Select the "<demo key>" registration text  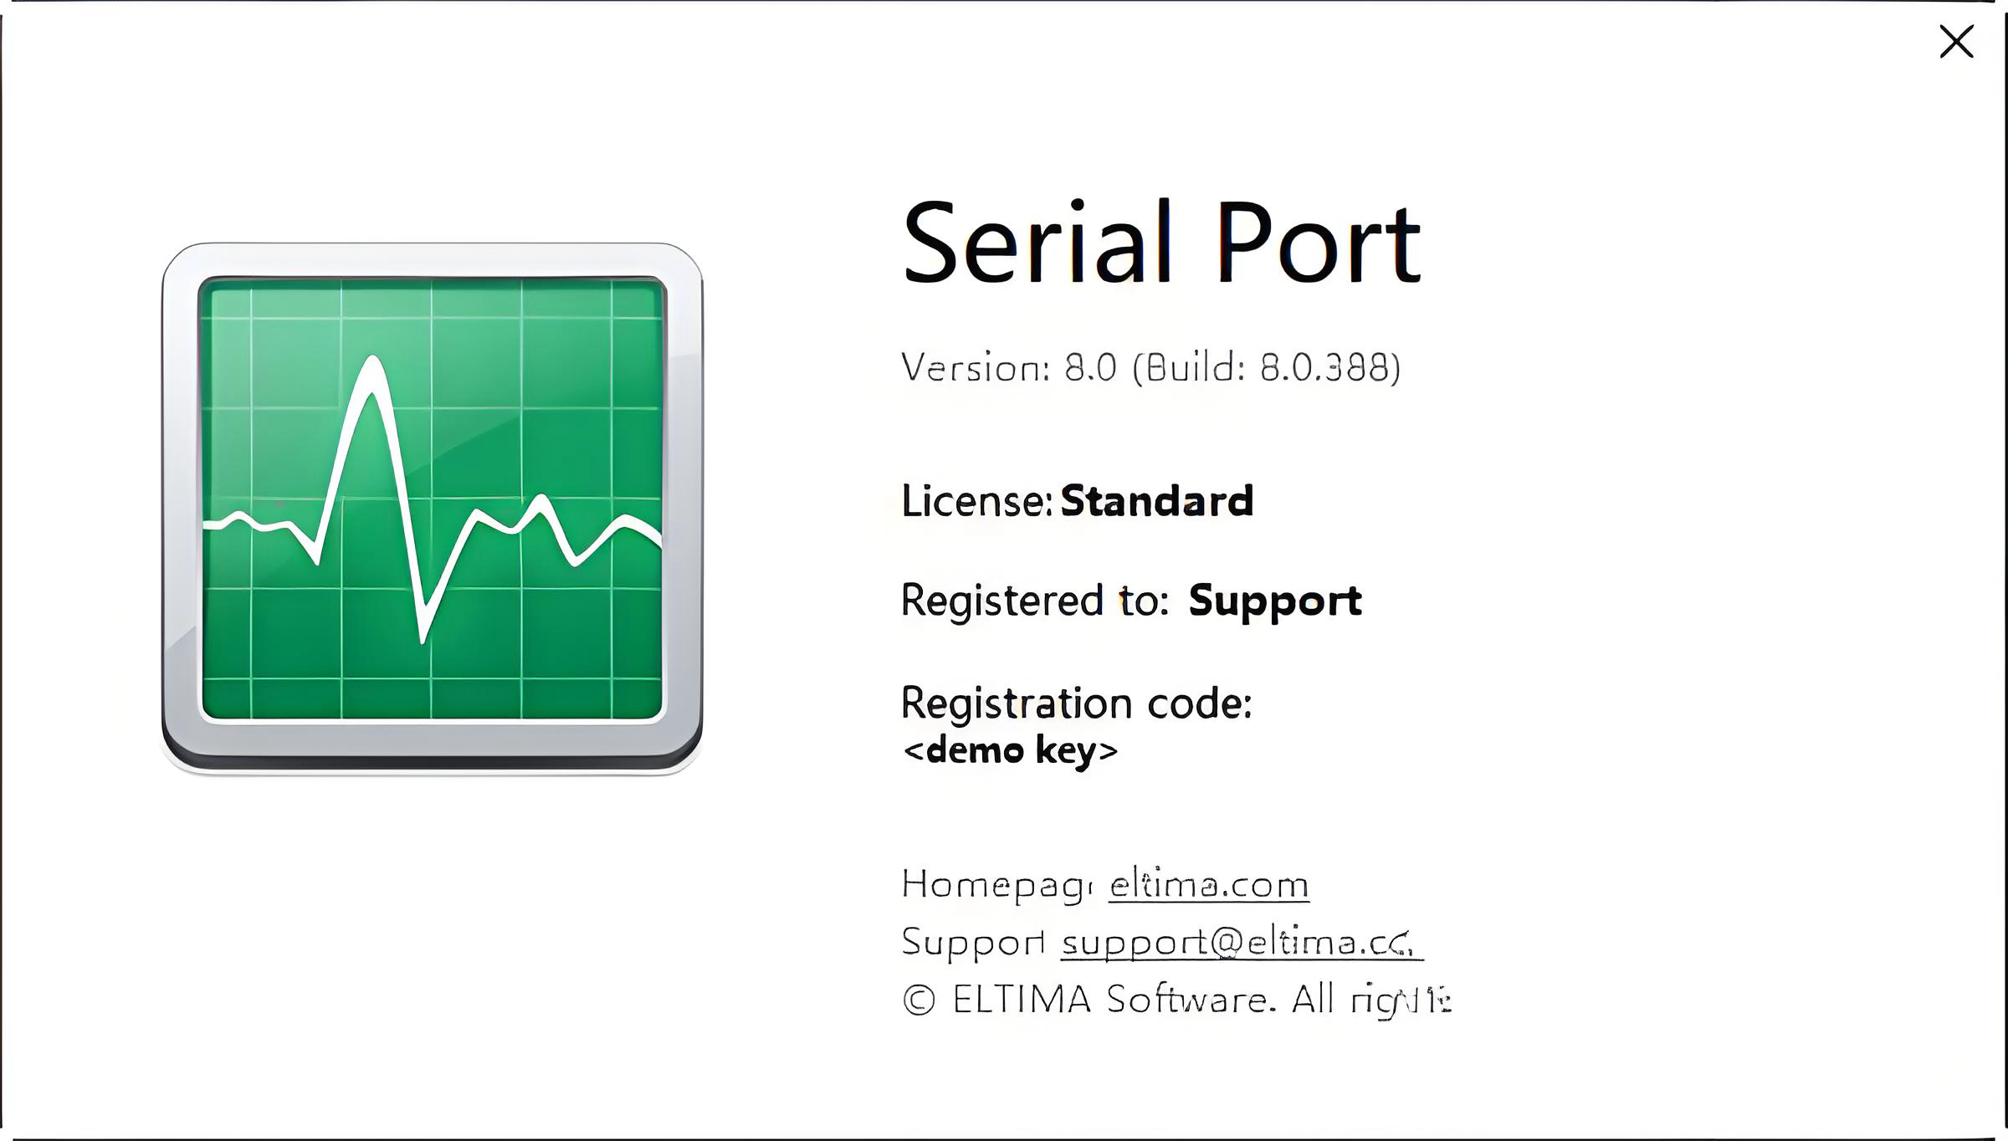click(1010, 750)
